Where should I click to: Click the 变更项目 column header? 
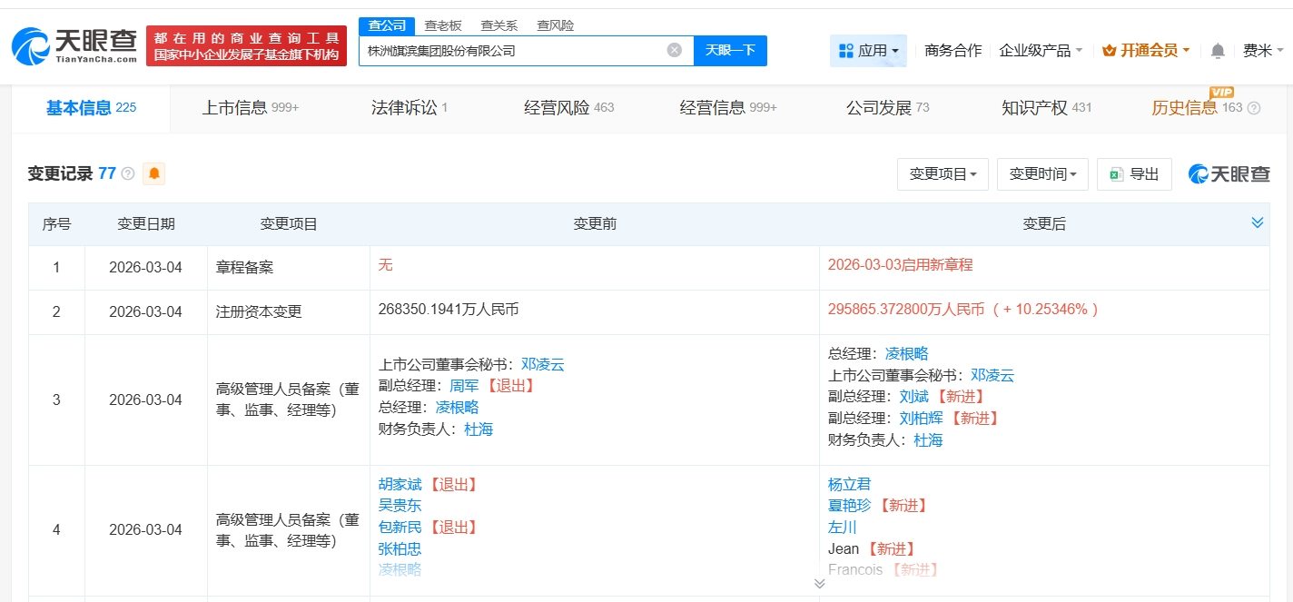(x=289, y=224)
